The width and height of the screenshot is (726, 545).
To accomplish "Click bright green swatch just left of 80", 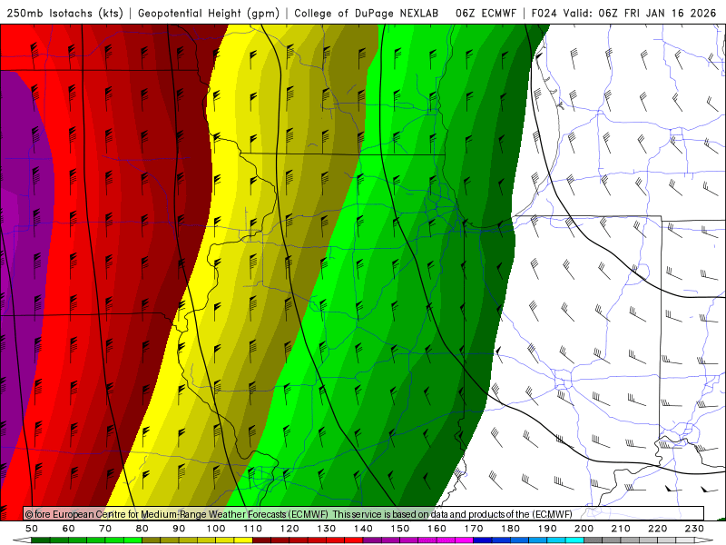I will point(132,540).
